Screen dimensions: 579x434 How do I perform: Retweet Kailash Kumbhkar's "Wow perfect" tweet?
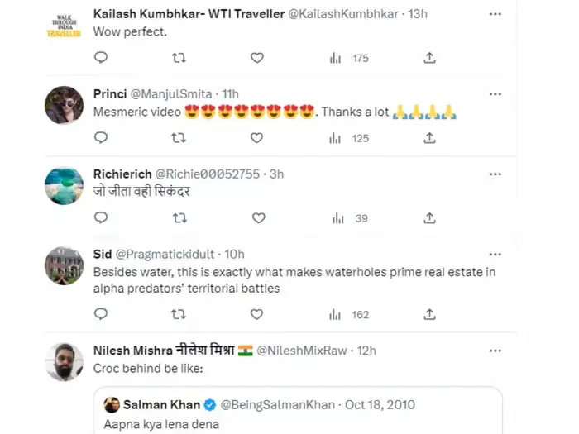click(x=178, y=58)
